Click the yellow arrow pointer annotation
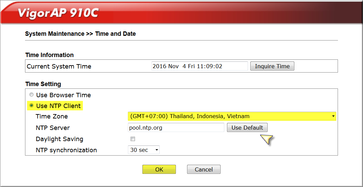 (x=266, y=139)
